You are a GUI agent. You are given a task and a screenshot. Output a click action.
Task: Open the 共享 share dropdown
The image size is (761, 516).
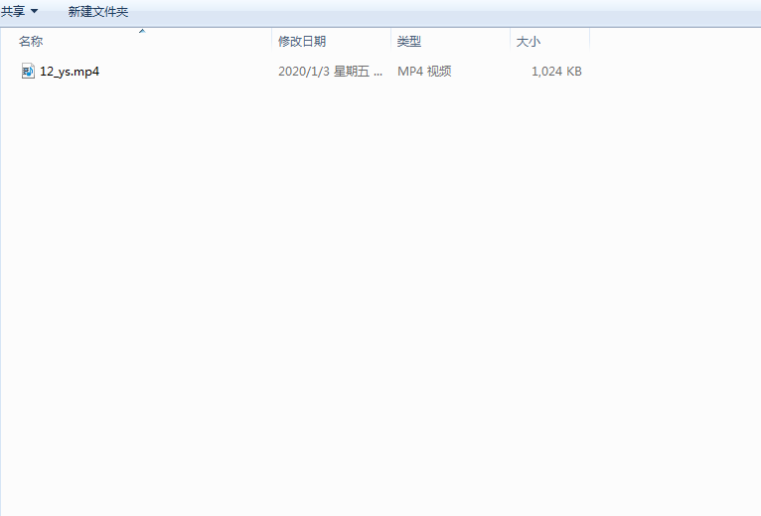pos(20,11)
